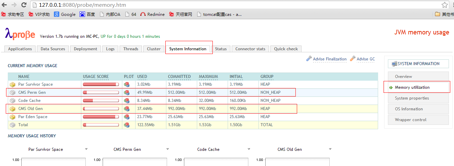The height and width of the screenshot is (166, 454).
Task: Open Wrapper control in the sidebar
Action: tap(418, 120)
